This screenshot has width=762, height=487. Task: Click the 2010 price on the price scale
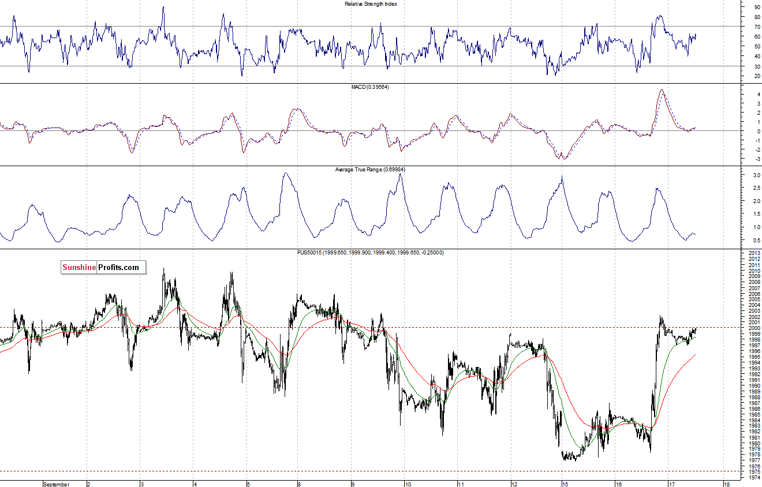(x=754, y=271)
